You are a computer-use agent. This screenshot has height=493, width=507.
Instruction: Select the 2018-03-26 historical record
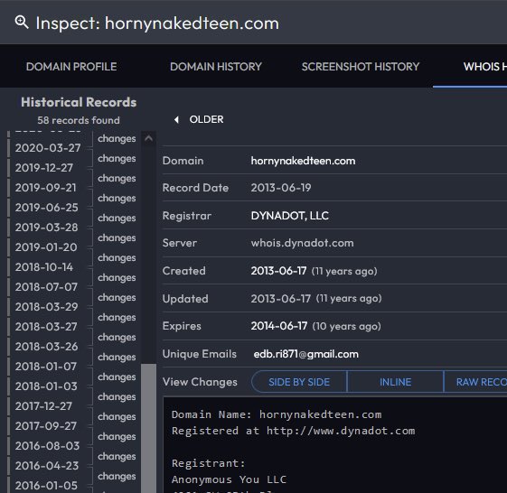(47, 347)
